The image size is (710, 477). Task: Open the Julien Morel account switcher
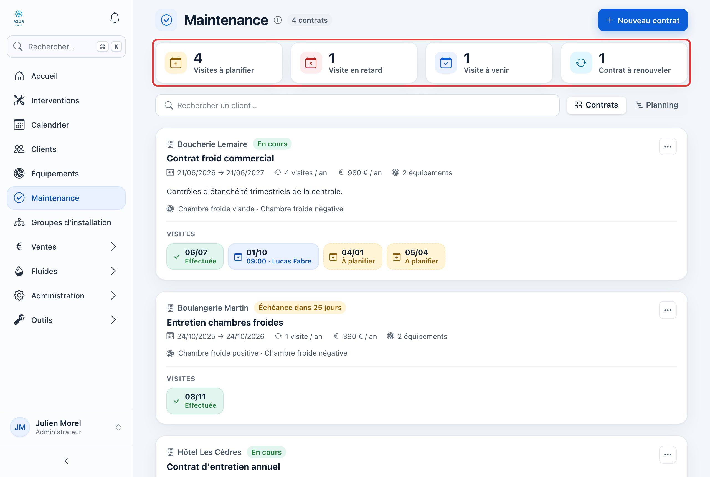click(66, 427)
